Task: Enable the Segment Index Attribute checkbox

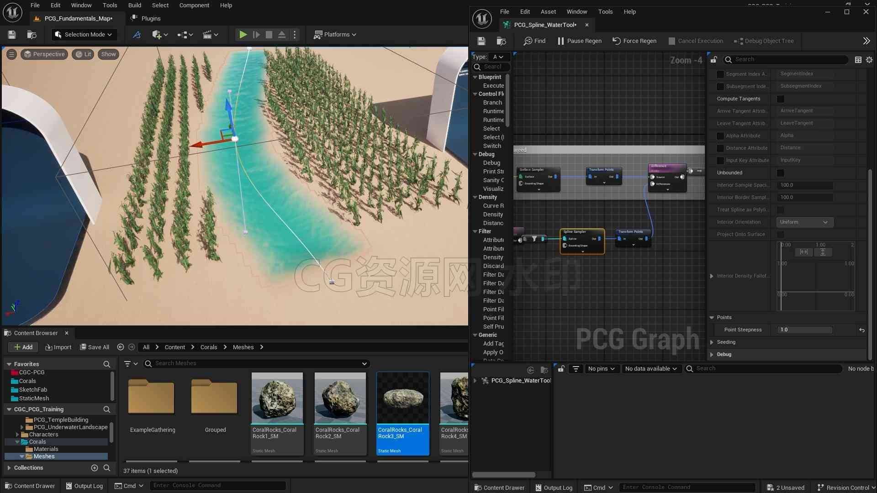Action: pos(720,74)
